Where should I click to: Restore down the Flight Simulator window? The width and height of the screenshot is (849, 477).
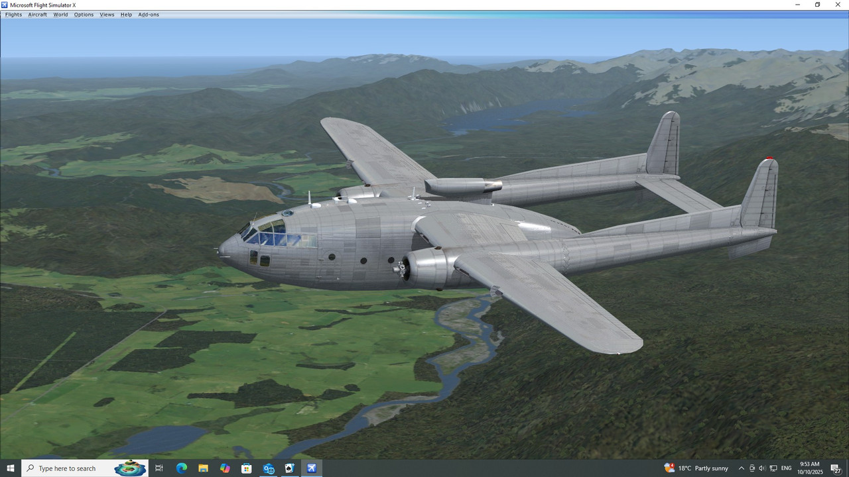tap(817, 5)
